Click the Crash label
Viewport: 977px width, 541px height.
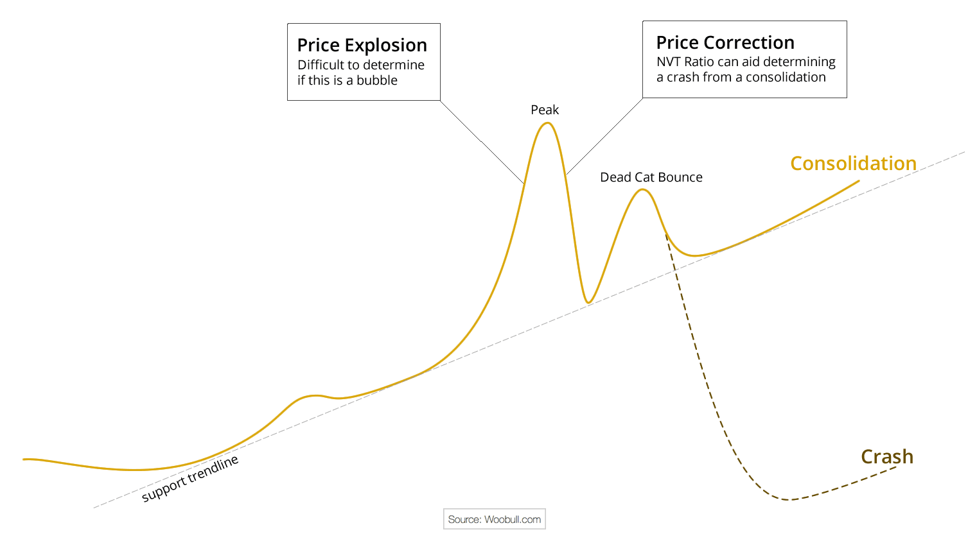(887, 456)
